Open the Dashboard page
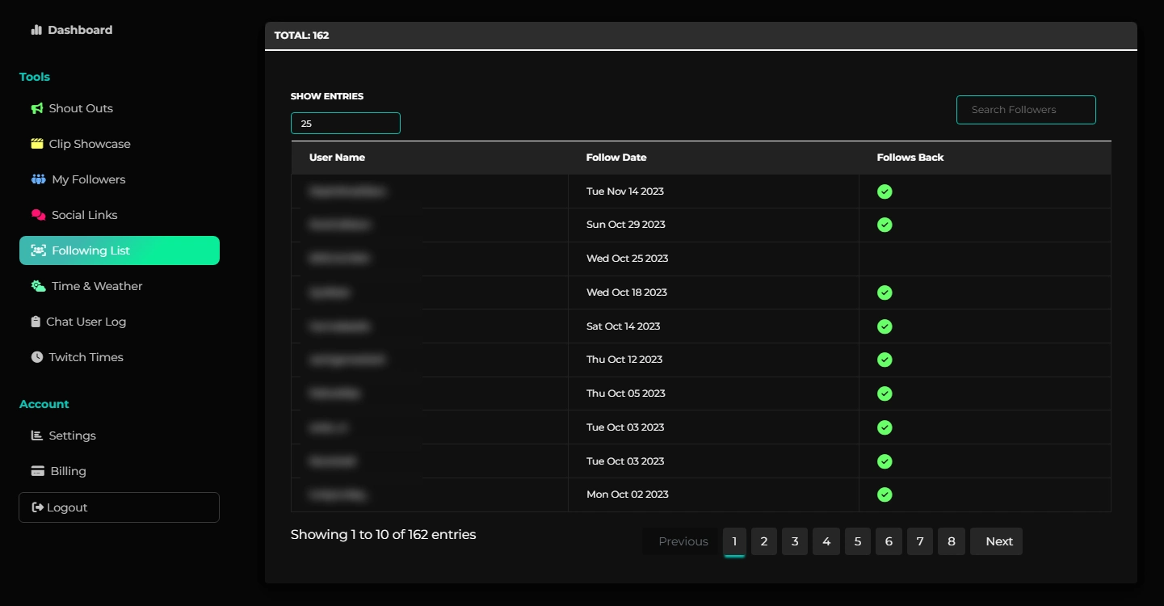Viewport: 1164px width, 606px height. click(x=72, y=30)
